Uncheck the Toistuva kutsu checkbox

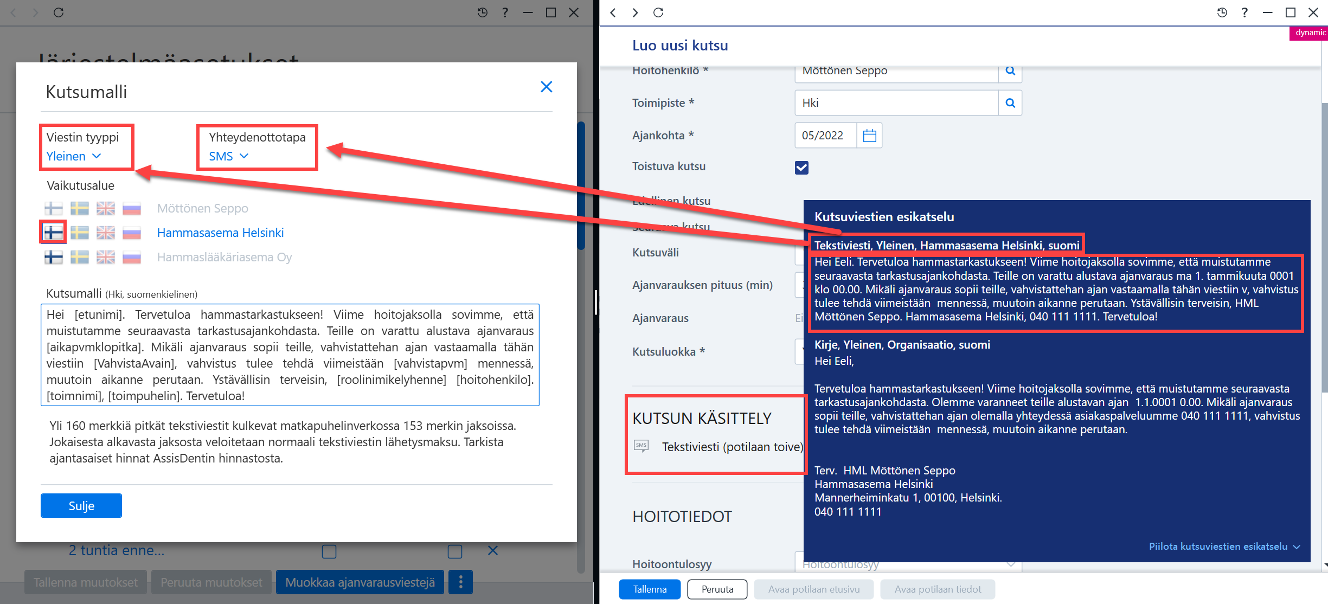point(801,168)
